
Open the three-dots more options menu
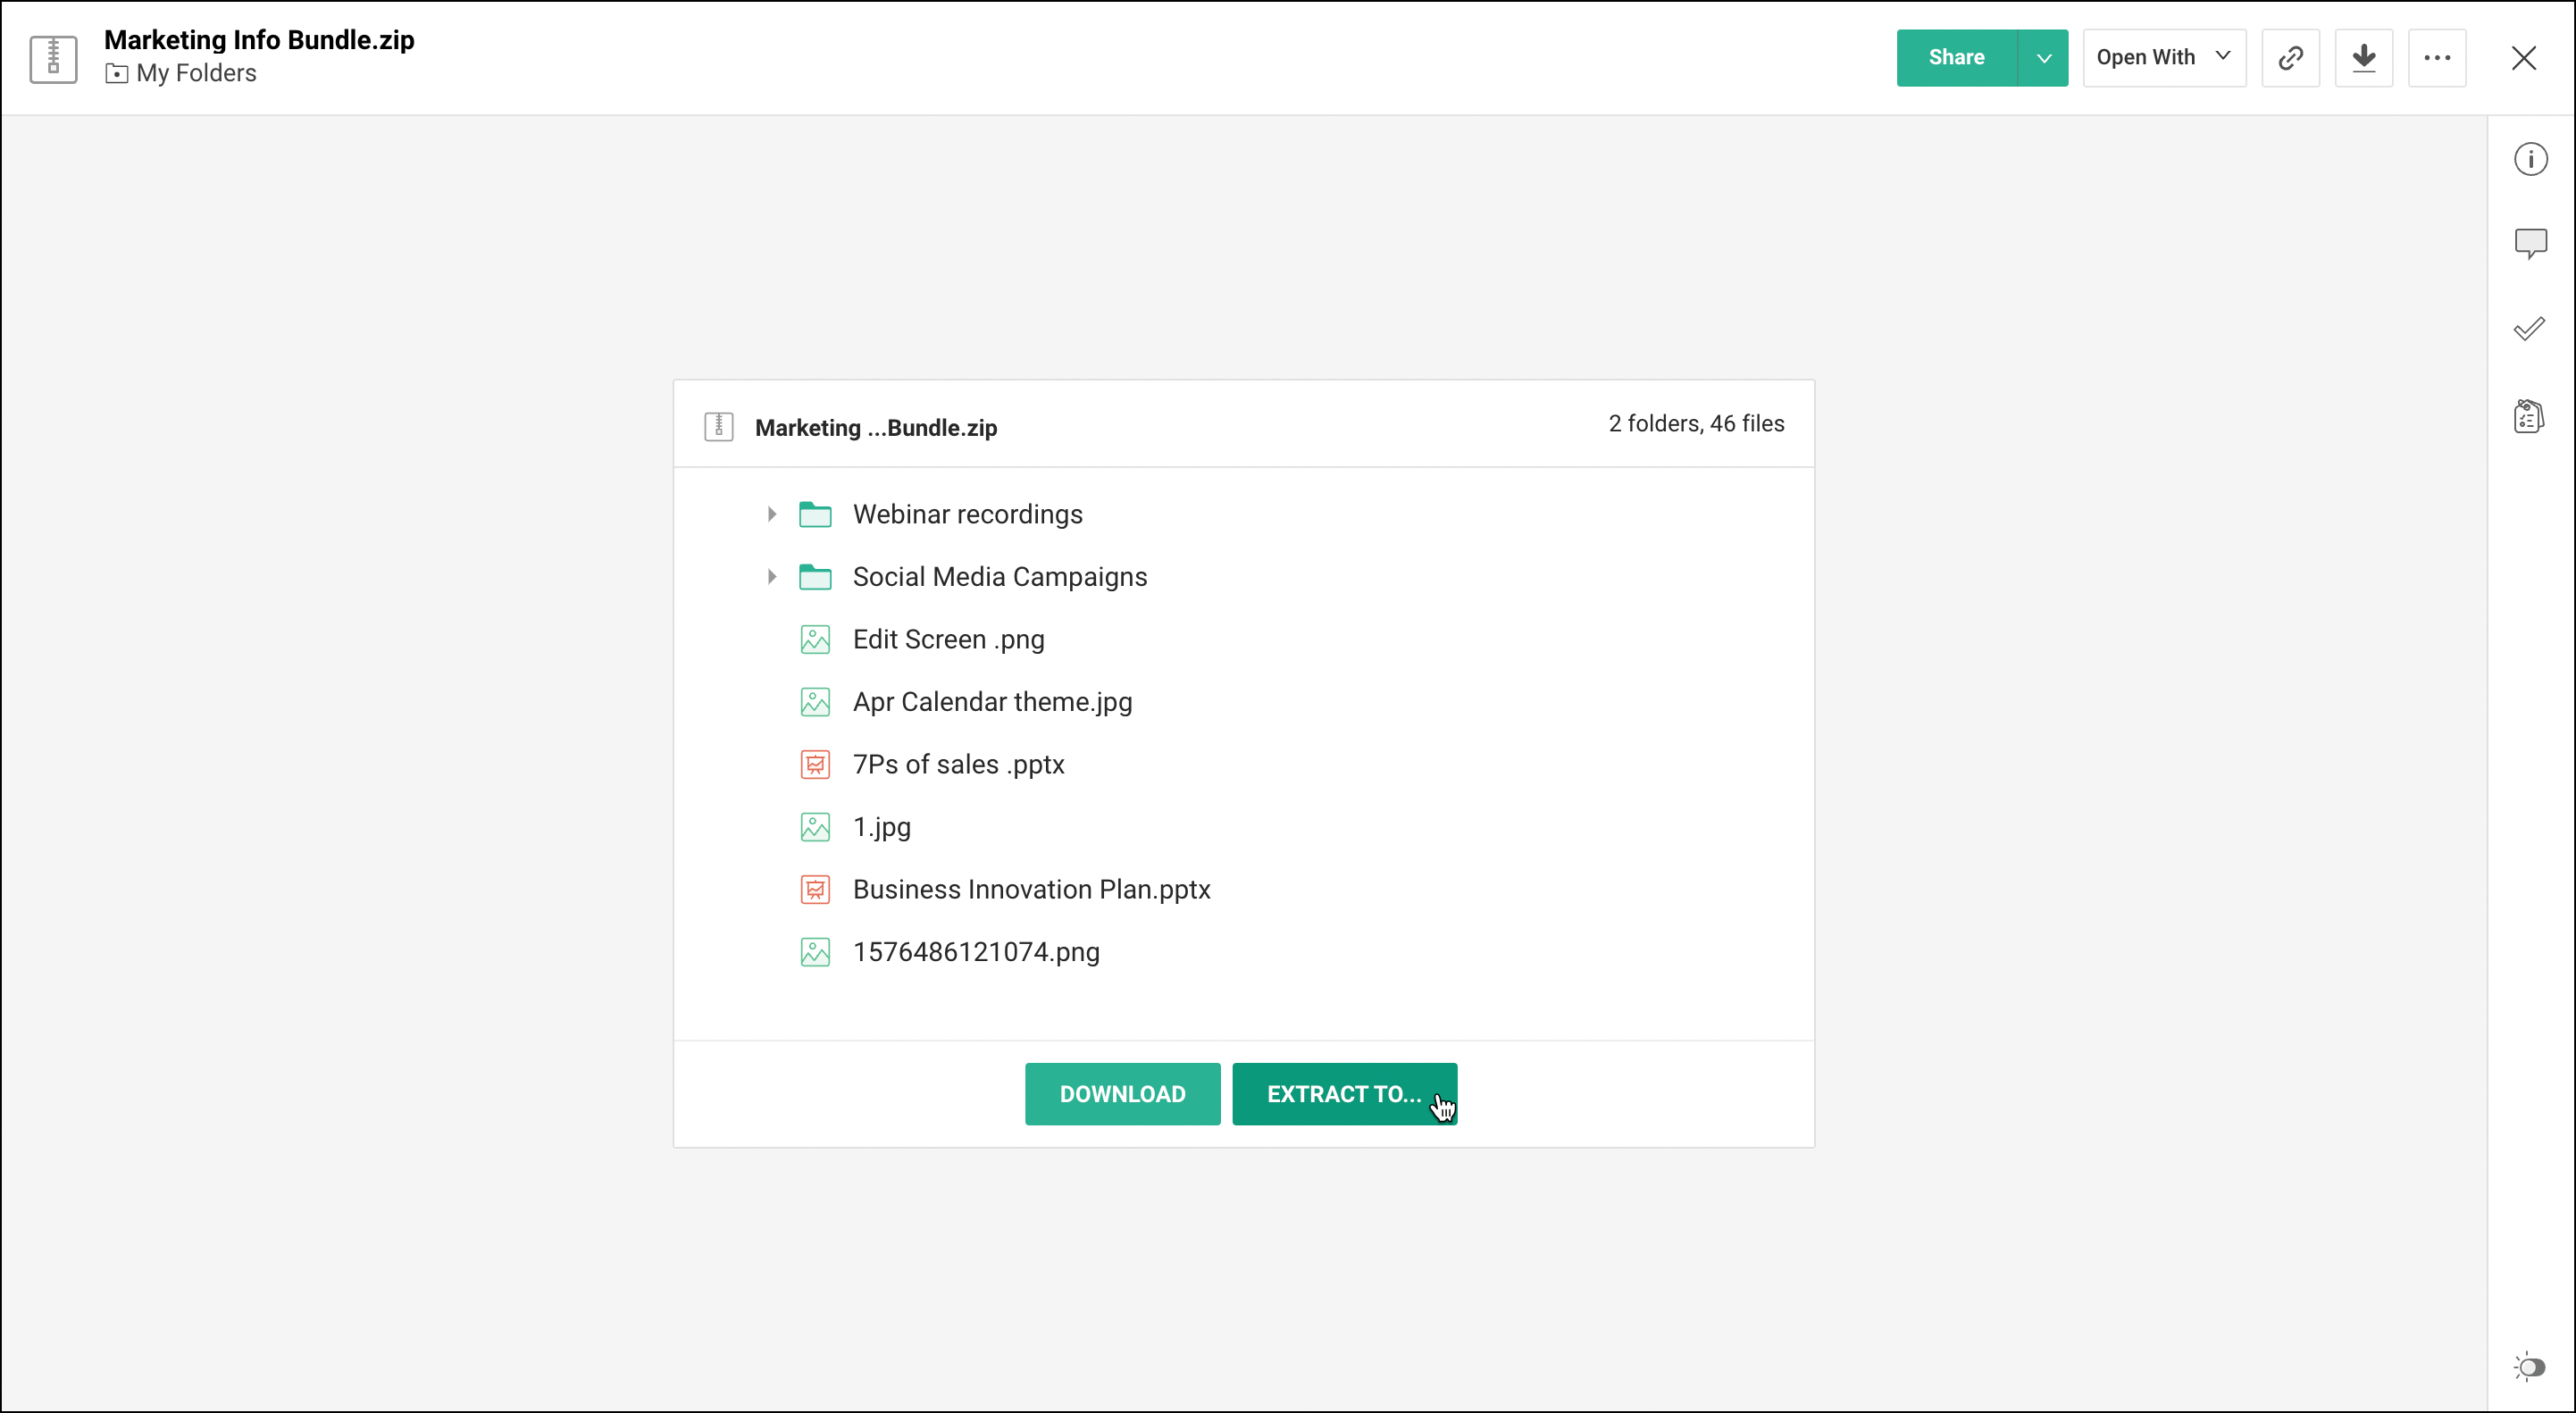(x=2437, y=58)
